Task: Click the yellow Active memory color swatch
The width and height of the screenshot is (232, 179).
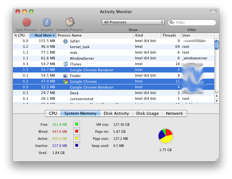Action: click(77, 138)
